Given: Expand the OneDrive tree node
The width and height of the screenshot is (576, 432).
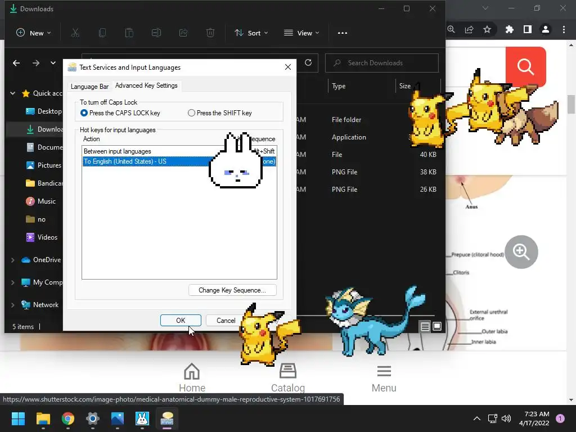Looking at the screenshot, I should (12, 260).
